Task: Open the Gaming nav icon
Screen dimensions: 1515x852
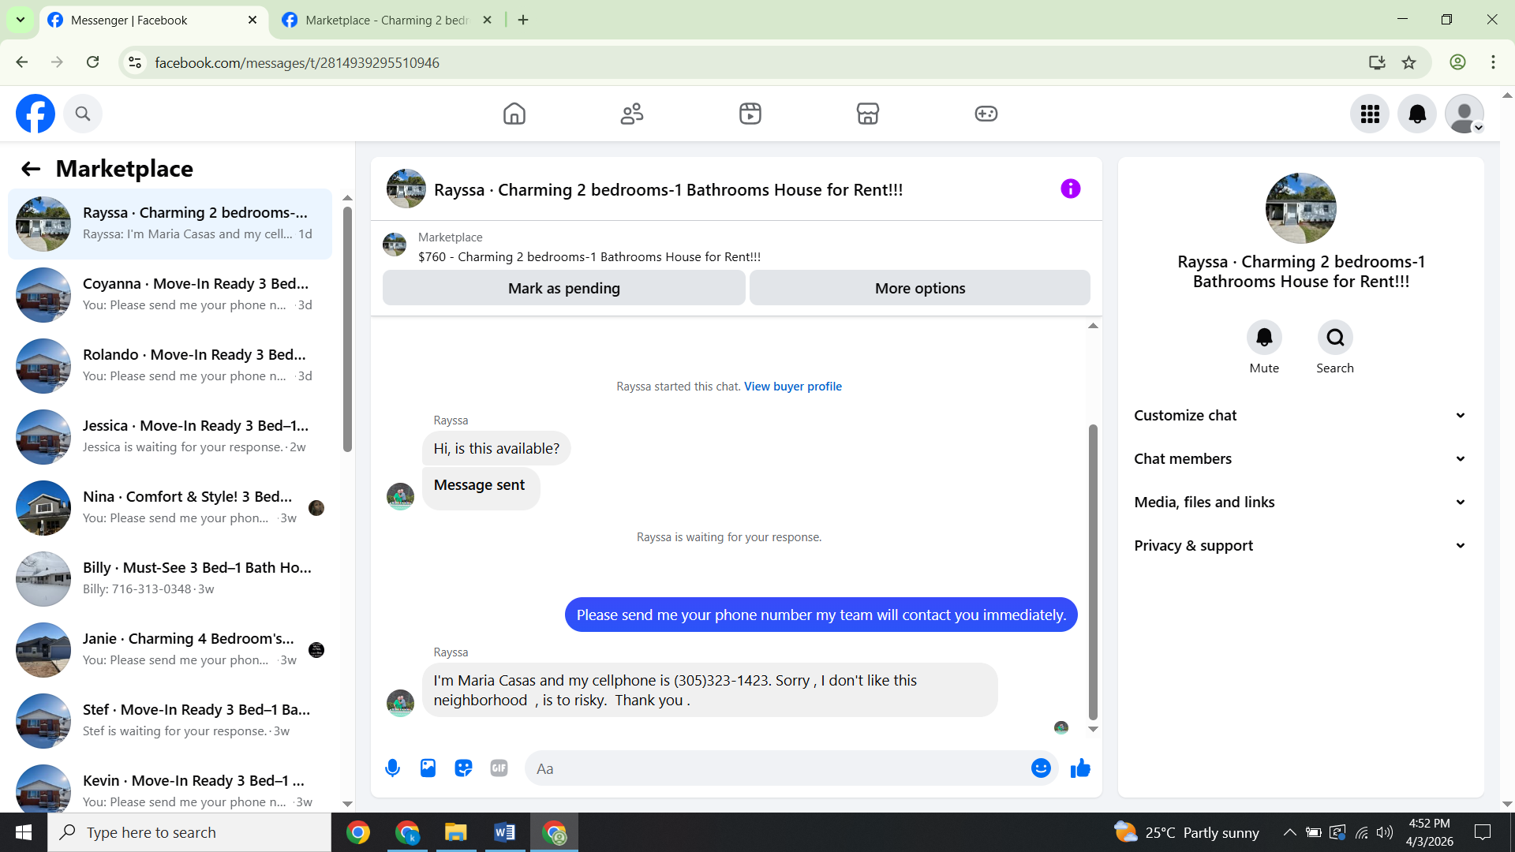Action: 986,114
